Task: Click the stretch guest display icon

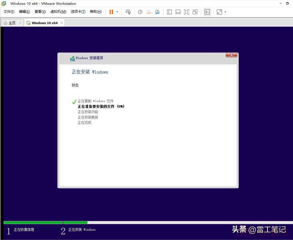Action: click(219, 12)
